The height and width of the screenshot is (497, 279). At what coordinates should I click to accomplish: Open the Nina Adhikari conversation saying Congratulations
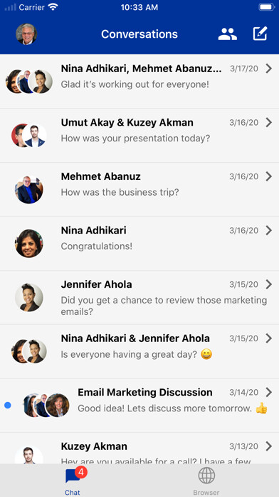click(139, 244)
